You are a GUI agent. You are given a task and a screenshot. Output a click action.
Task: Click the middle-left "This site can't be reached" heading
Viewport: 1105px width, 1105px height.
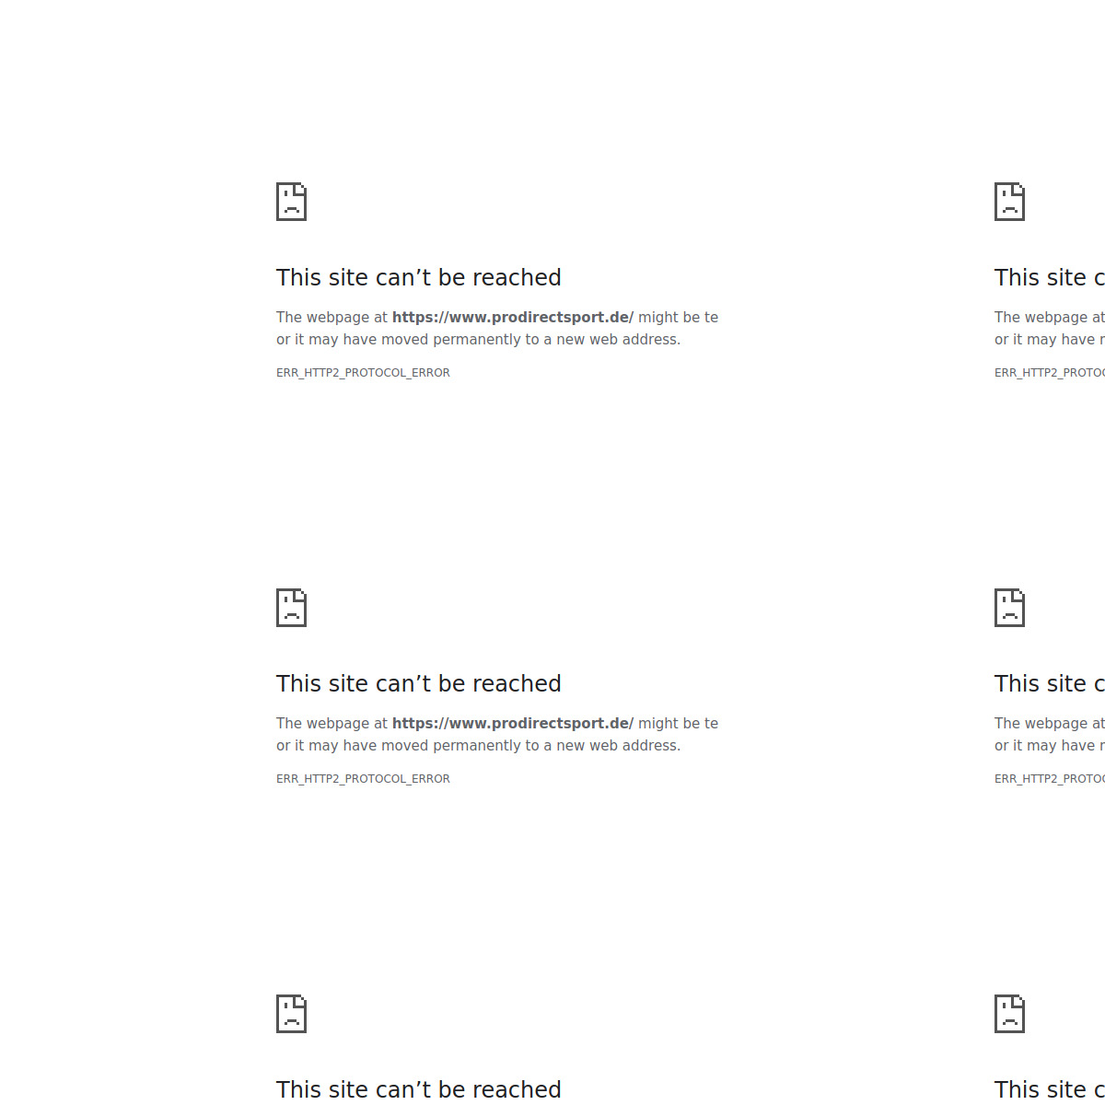pos(418,684)
